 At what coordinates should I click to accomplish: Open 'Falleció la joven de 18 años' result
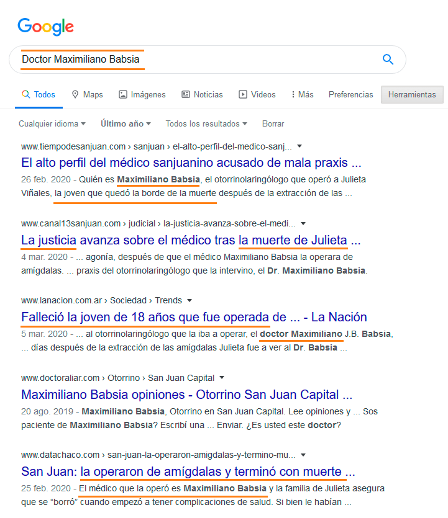194,317
